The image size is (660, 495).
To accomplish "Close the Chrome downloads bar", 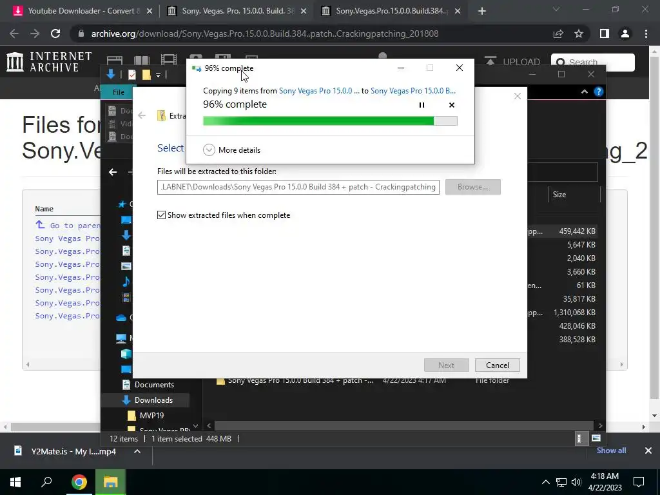I will pyautogui.click(x=648, y=451).
